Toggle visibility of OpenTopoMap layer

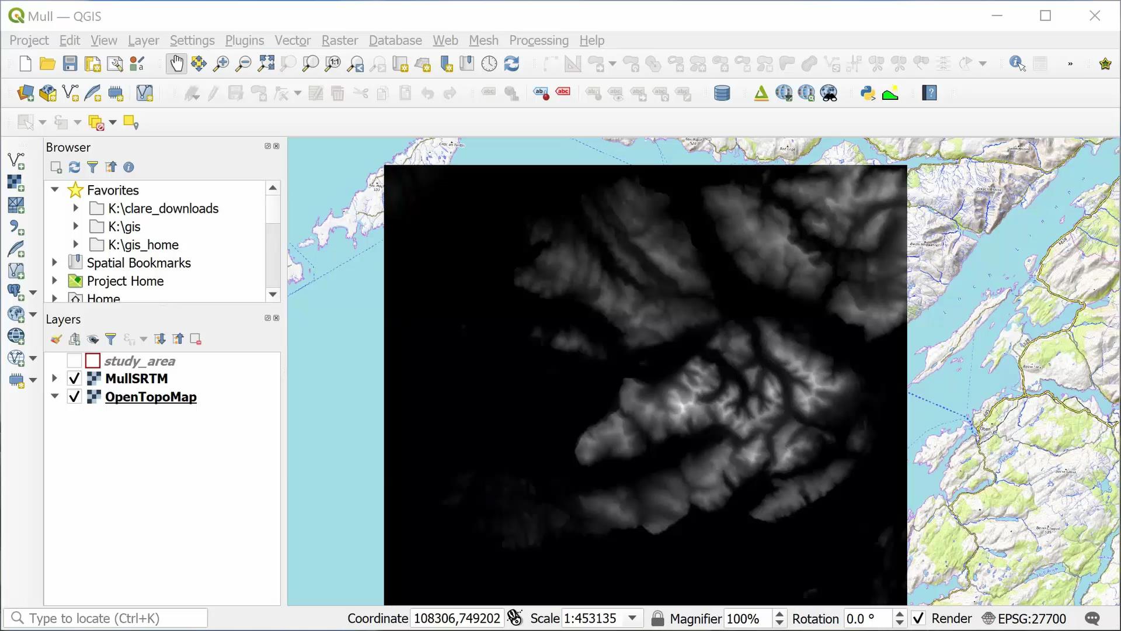coord(74,397)
